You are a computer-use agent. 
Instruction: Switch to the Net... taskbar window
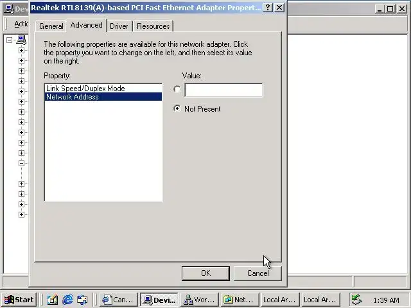pyautogui.click(x=240, y=300)
